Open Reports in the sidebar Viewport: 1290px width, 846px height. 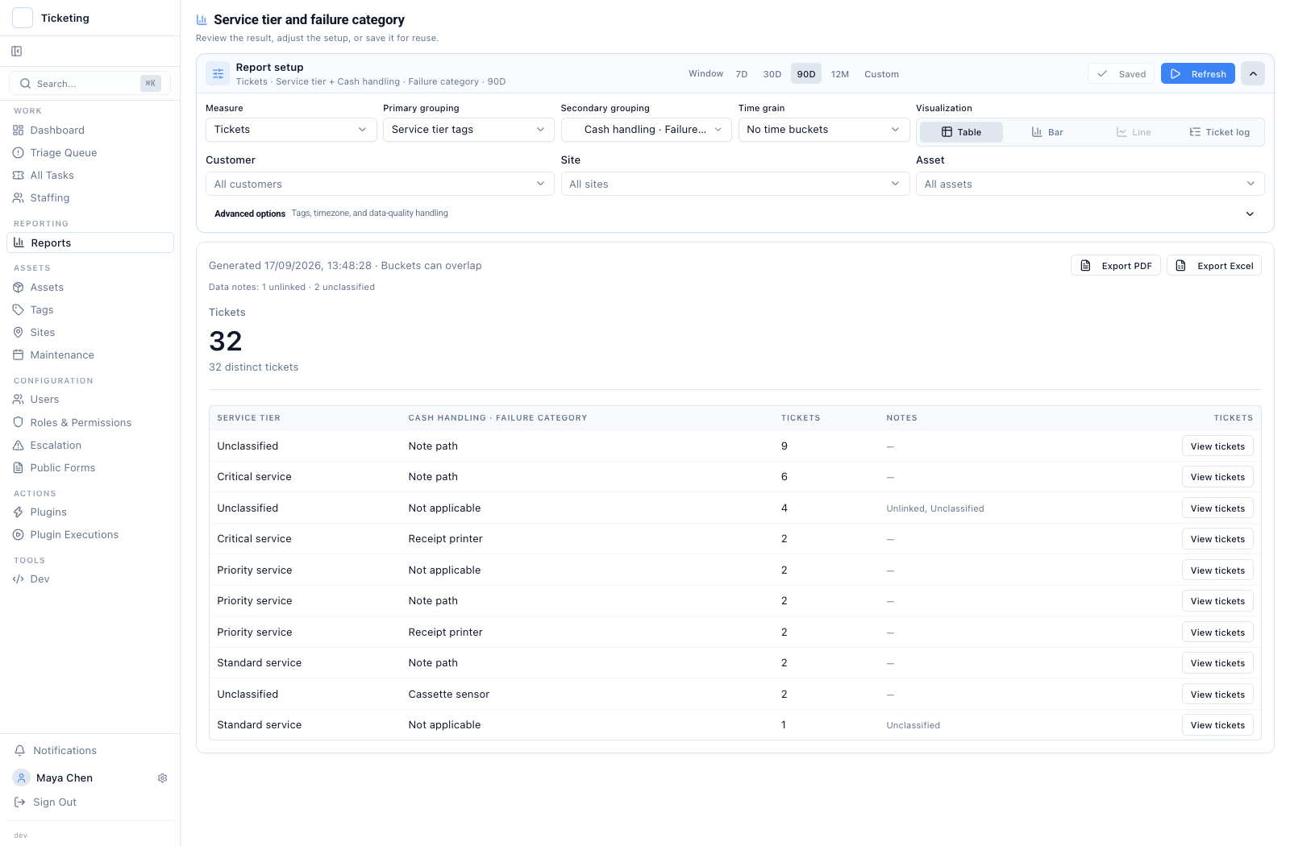(90, 243)
